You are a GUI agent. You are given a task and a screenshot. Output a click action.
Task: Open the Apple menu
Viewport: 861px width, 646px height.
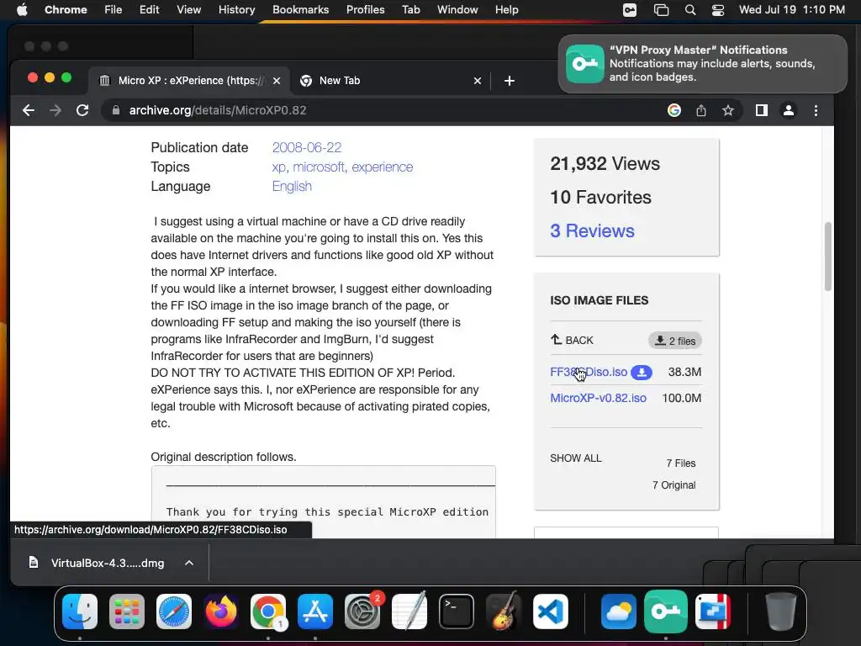(x=22, y=10)
